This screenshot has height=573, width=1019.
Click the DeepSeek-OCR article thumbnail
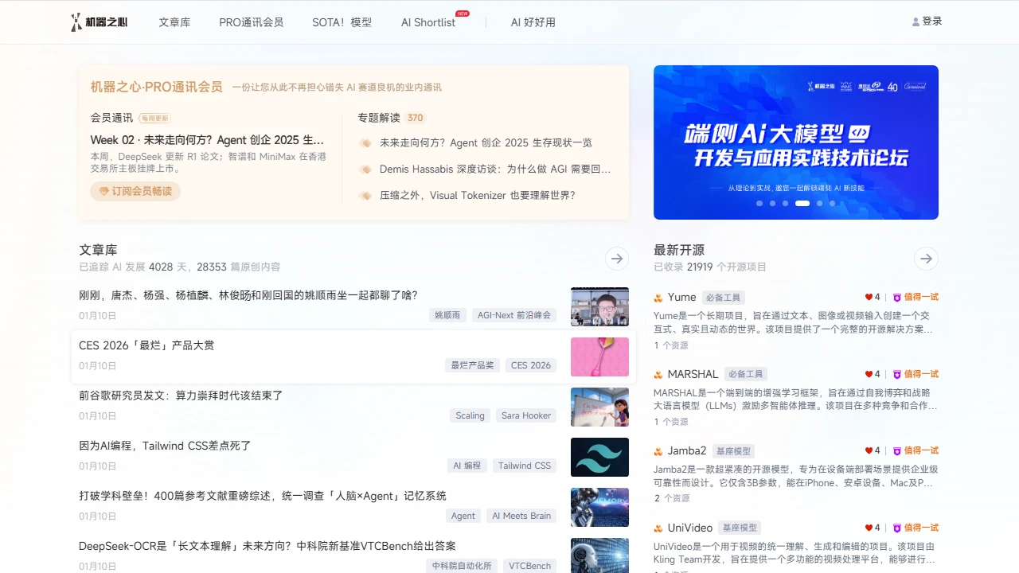tap(599, 555)
